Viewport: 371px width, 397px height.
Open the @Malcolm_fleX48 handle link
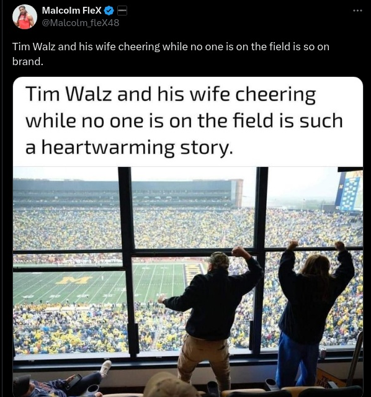[x=80, y=23]
